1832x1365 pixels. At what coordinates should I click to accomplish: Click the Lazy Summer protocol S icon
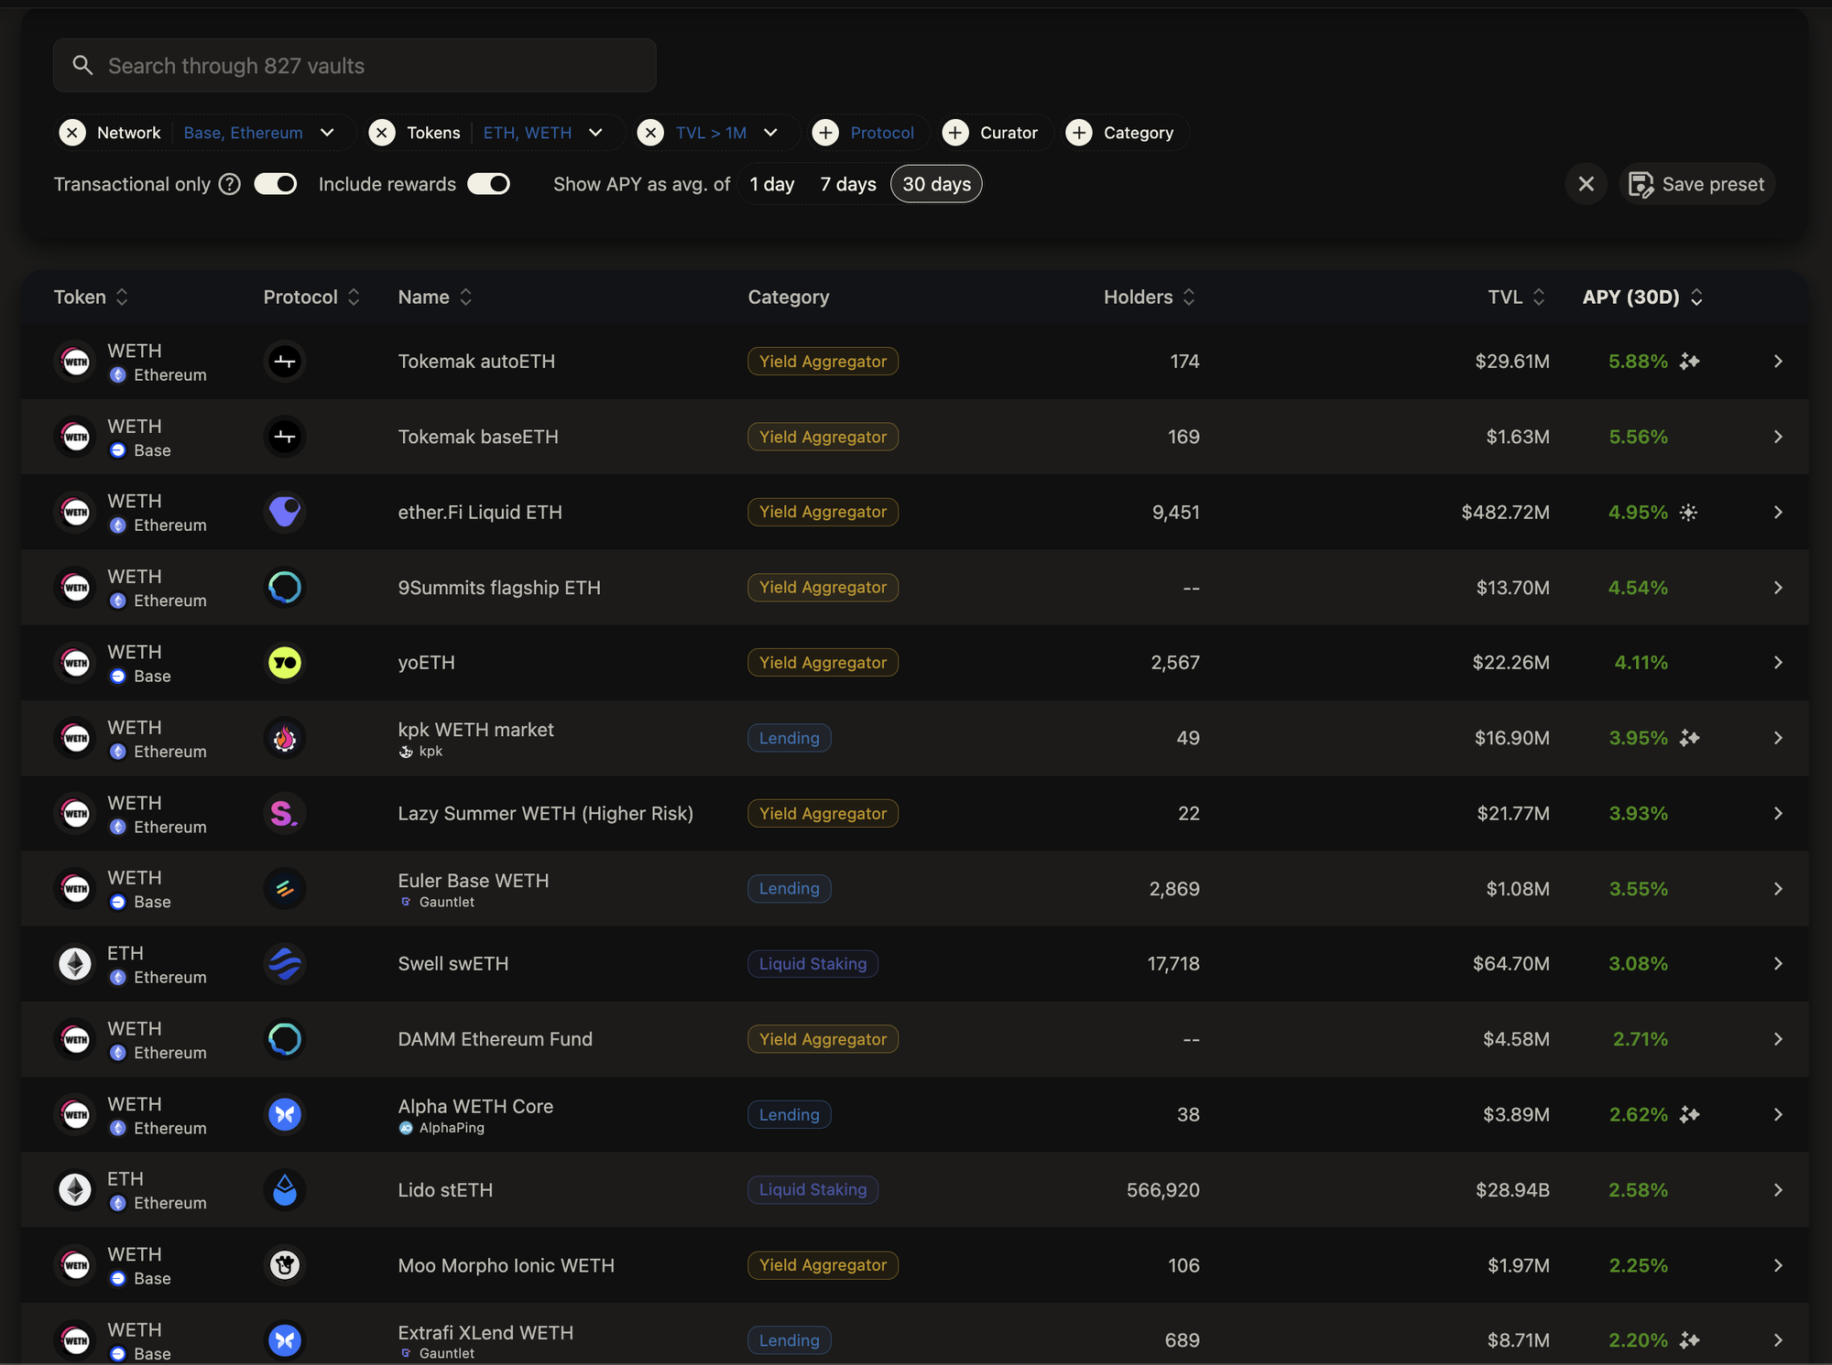(284, 813)
